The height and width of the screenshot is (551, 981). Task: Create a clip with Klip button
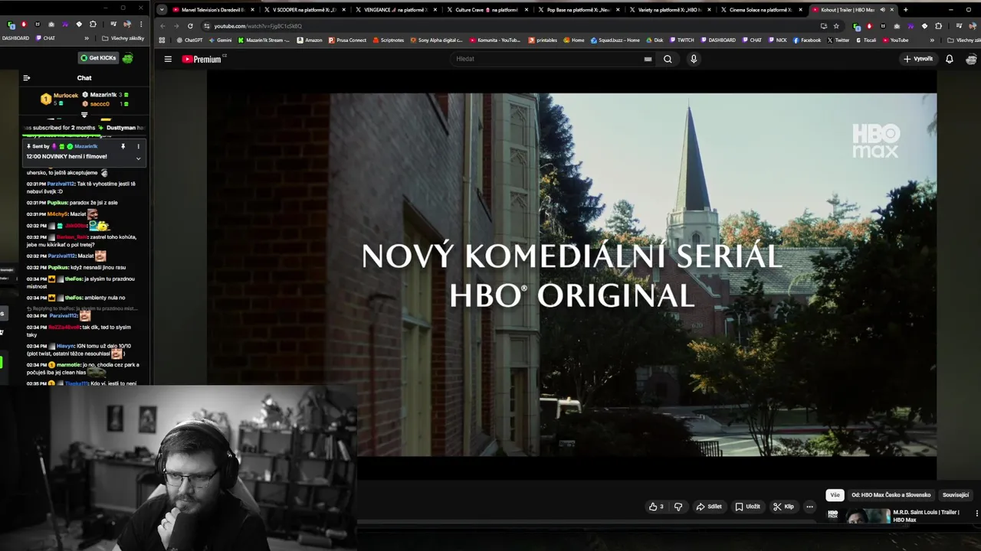pyautogui.click(x=783, y=507)
